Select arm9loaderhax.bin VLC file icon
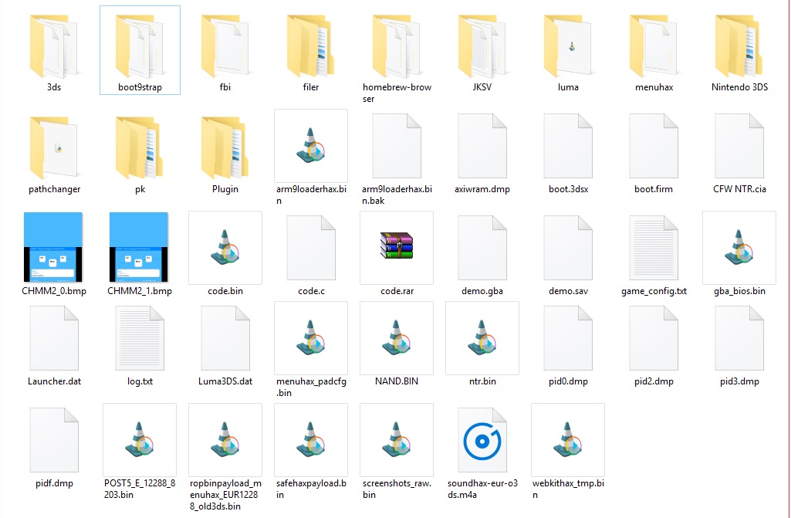Viewport: 791px width, 518px height. [x=311, y=146]
